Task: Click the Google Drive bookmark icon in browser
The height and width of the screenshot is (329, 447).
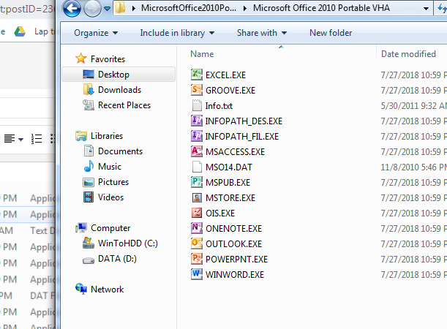Action: [x=20, y=31]
